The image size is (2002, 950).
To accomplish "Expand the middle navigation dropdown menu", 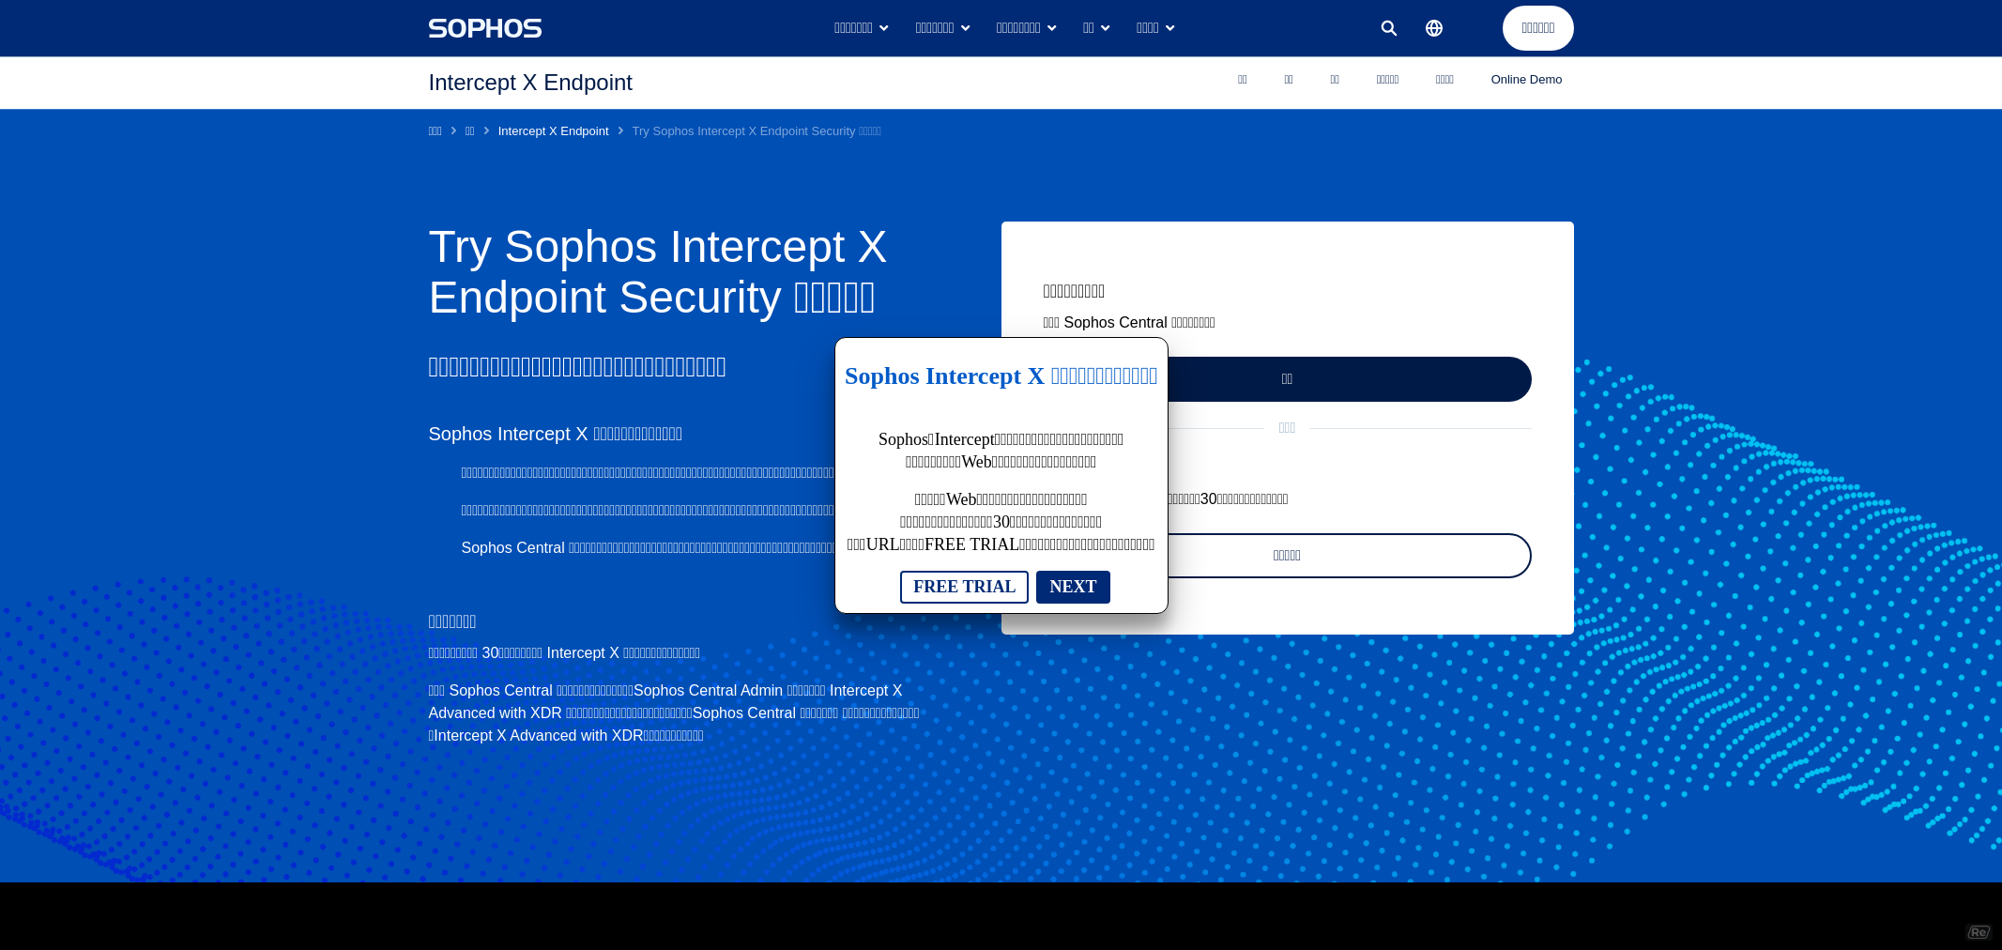I will coord(1025,27).
